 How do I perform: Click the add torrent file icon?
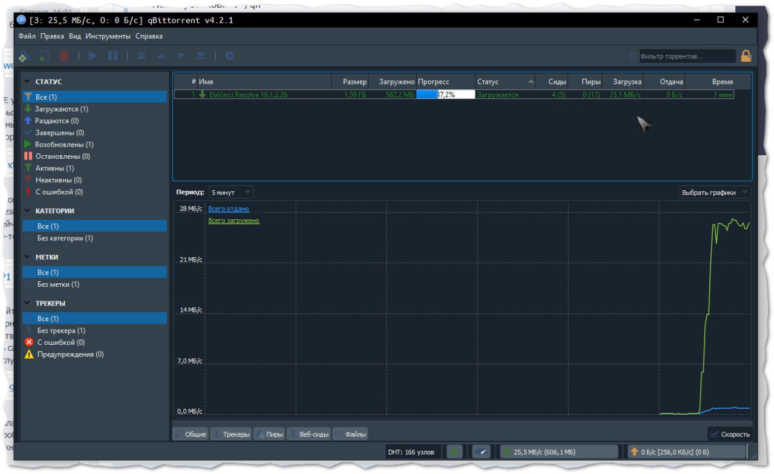point(44,56)
